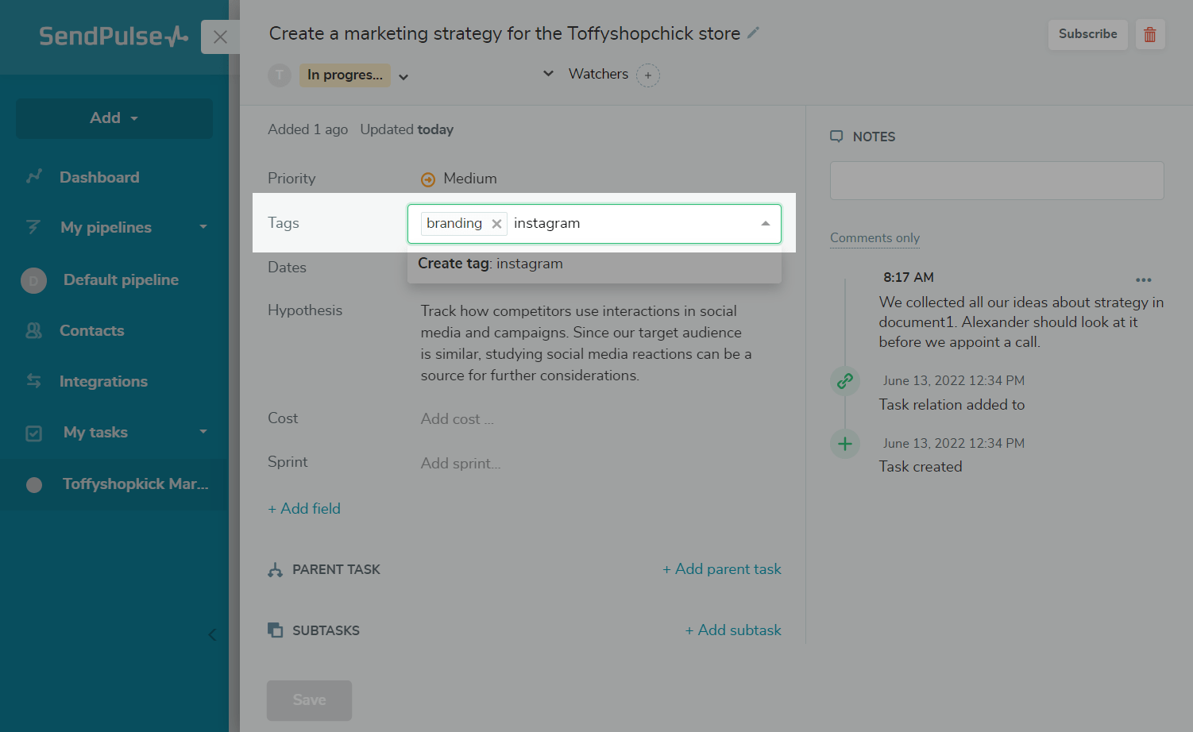Add a watcher with the plus icon
The height and width of the screenshot is (732, 1193).
(648, 75)
